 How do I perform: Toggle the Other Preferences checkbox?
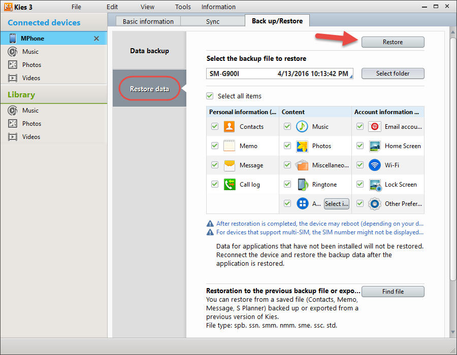point(360,203)
